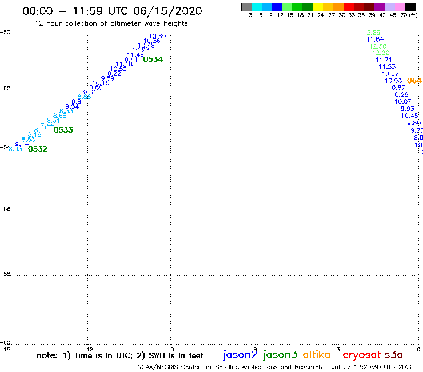Screen dimensions: 423x372
Task: Select the wave height value 10.87
Action: 397,88
